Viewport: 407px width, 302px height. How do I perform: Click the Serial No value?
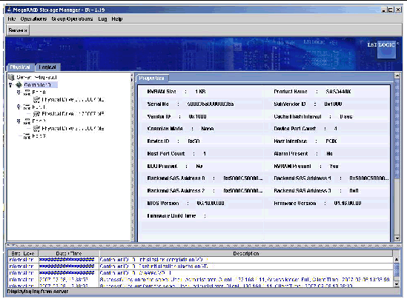click(211, 104)
